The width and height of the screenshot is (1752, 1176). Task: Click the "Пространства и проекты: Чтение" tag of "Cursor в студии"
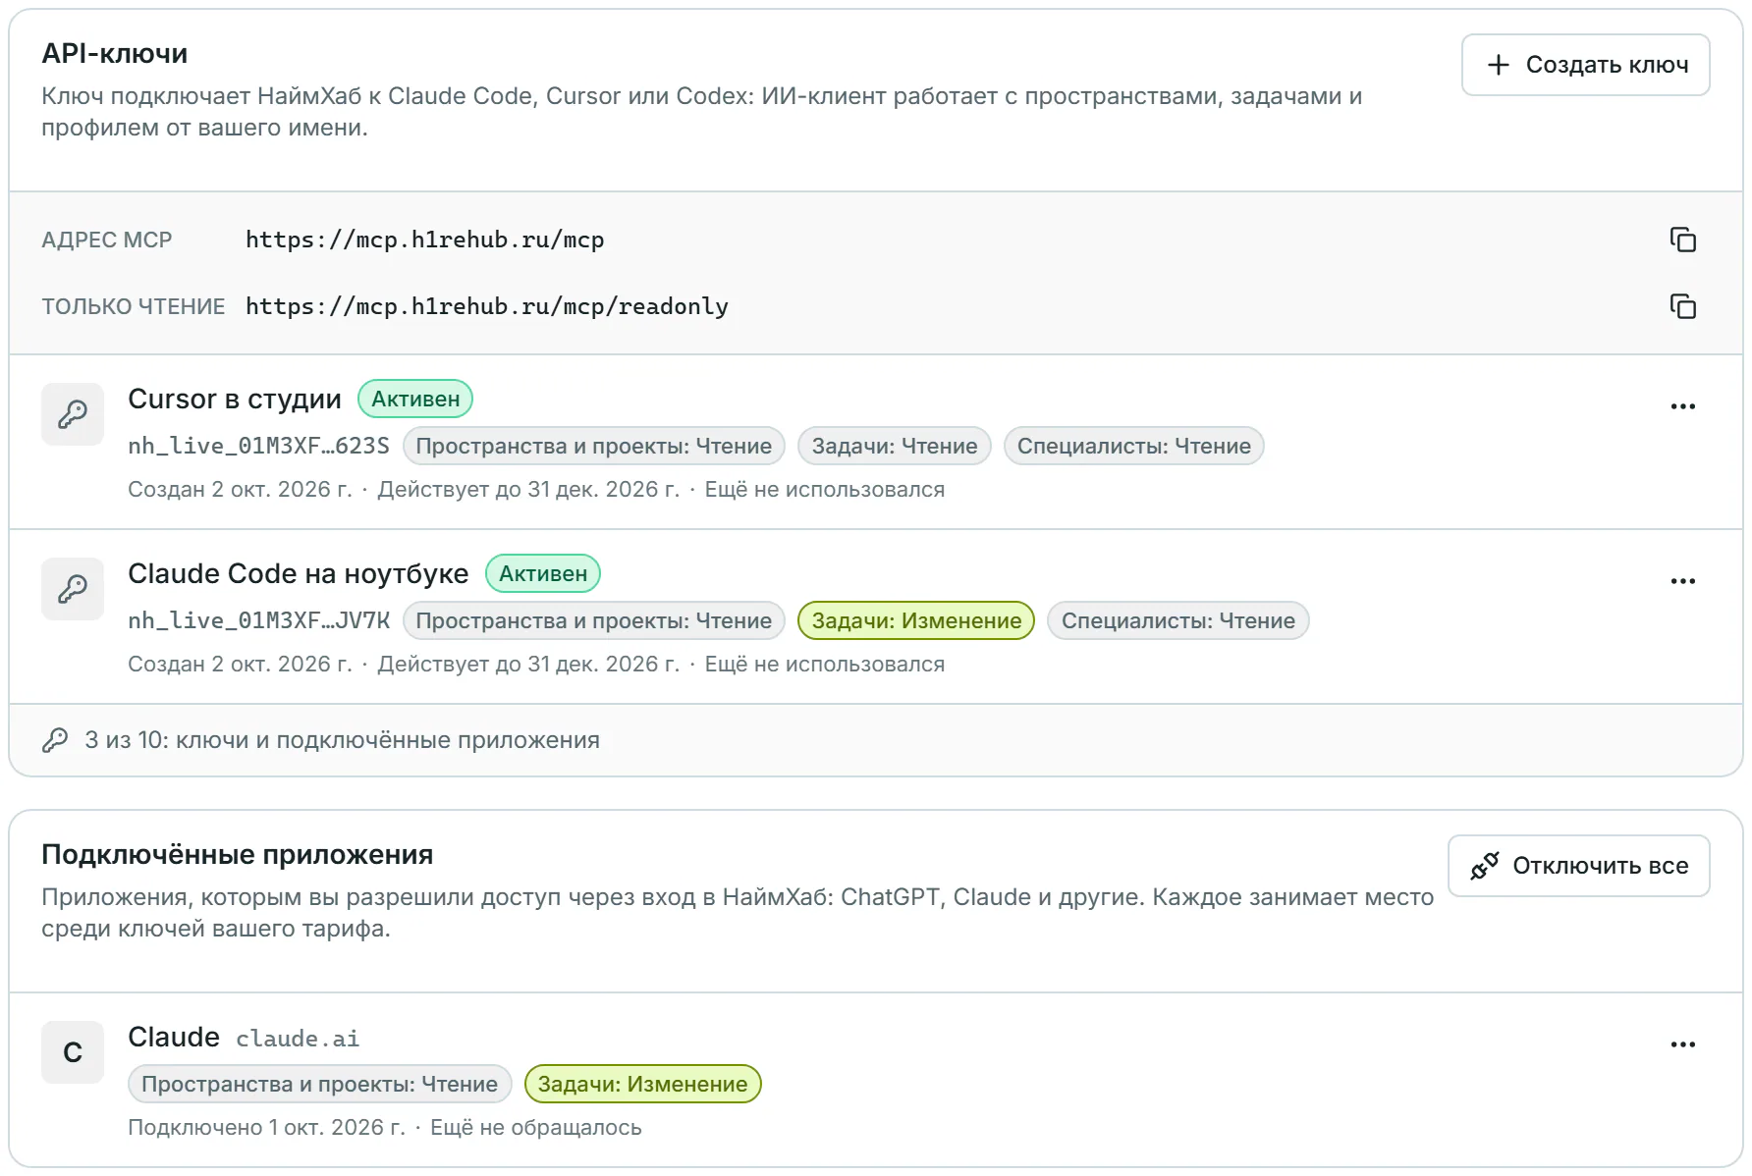click(593, 446)
